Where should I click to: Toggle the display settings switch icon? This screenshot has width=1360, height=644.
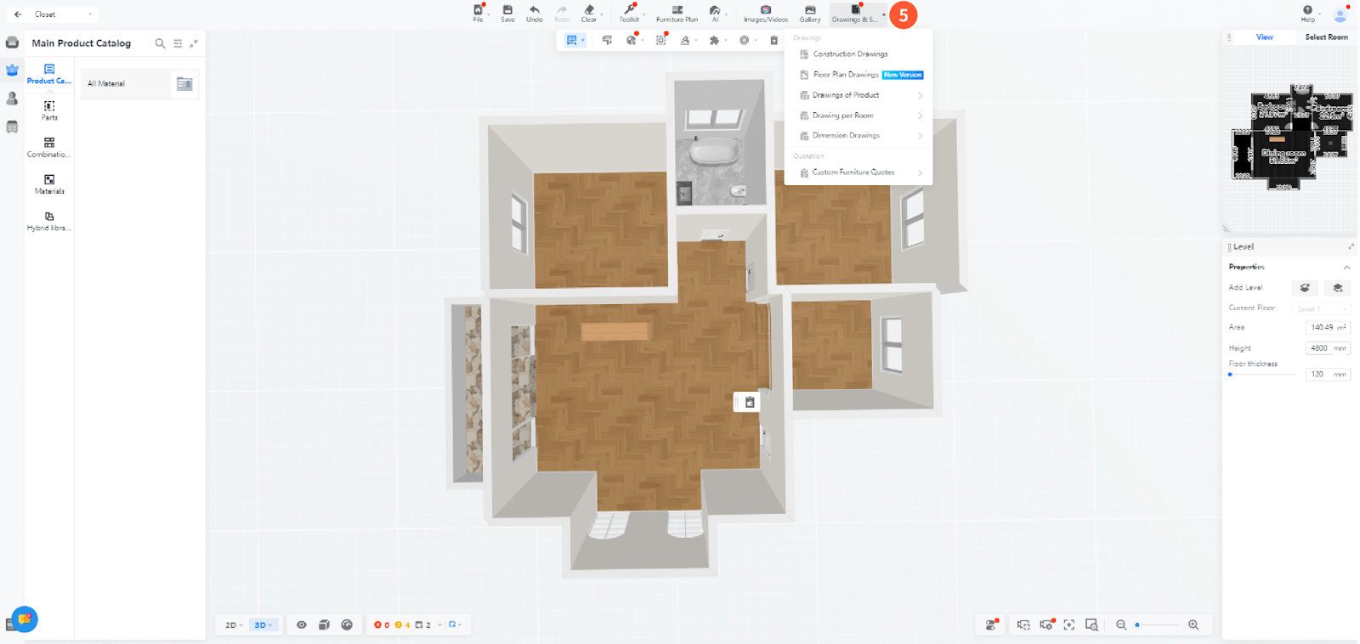(991, 624)
